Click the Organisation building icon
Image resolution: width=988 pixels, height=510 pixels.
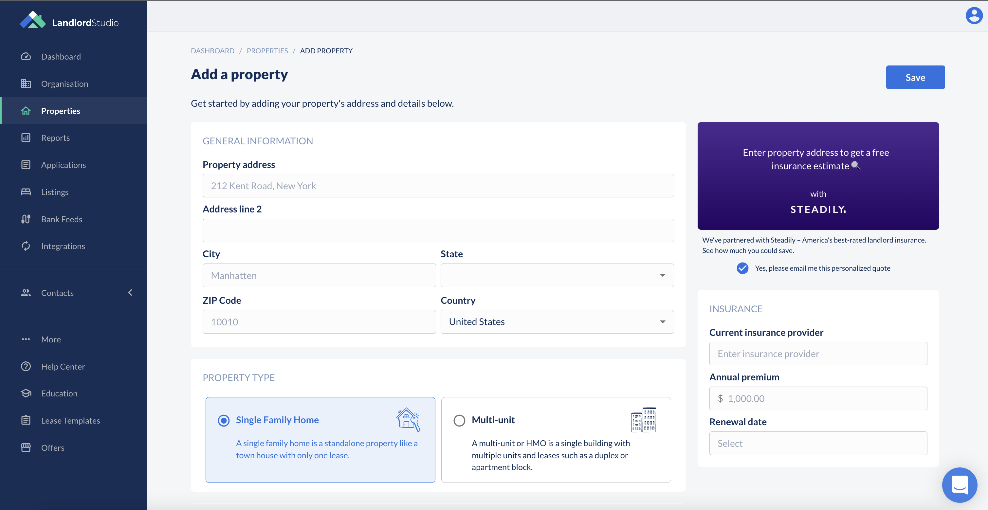(x=26, y=83)
